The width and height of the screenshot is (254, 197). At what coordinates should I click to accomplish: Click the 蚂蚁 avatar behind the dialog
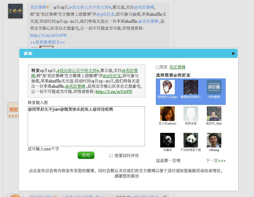coord(13,110)
